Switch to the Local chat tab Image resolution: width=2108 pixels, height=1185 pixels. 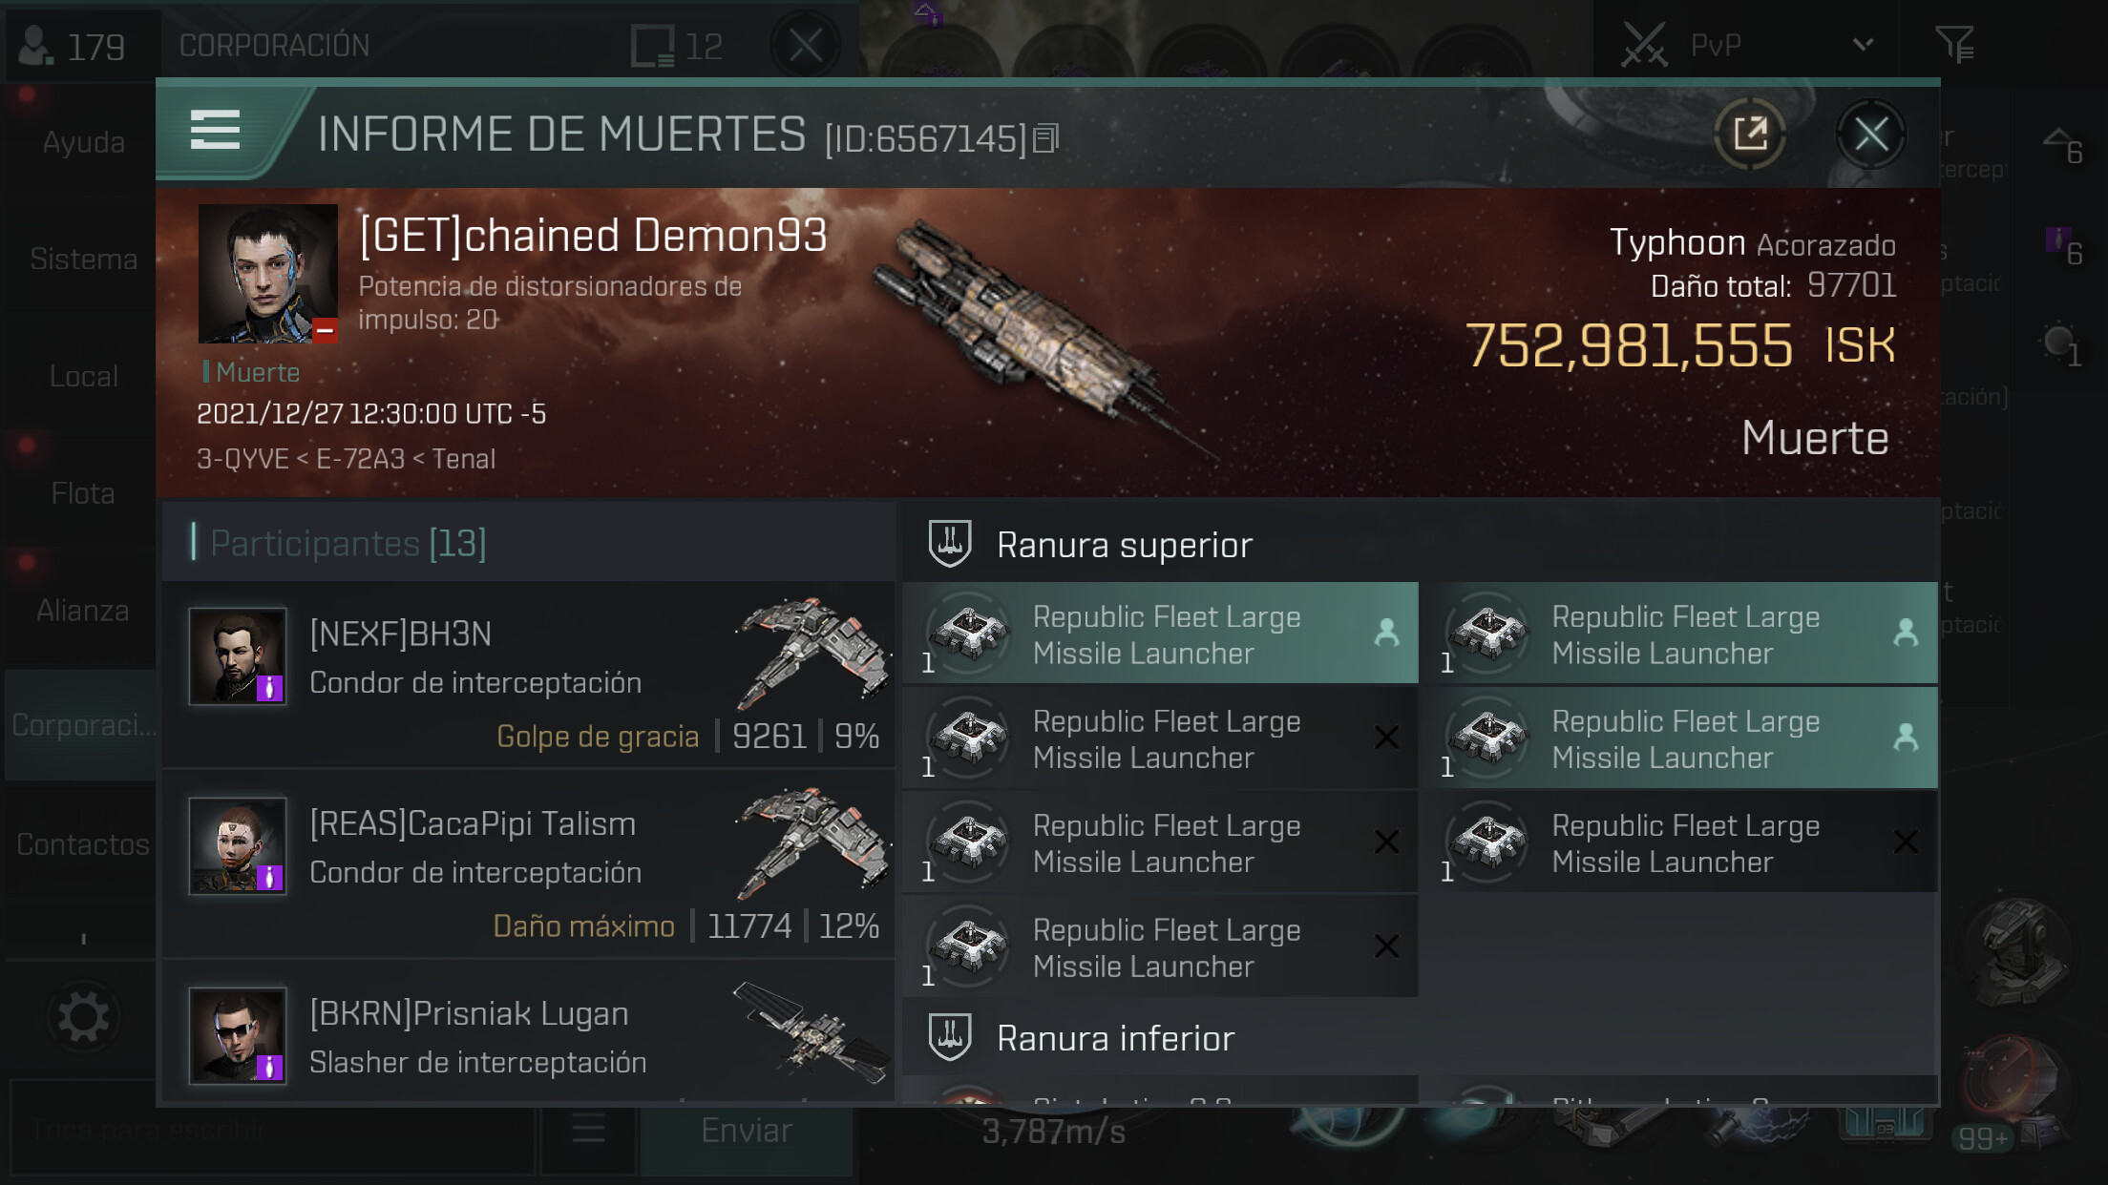(x=83, y=376)
